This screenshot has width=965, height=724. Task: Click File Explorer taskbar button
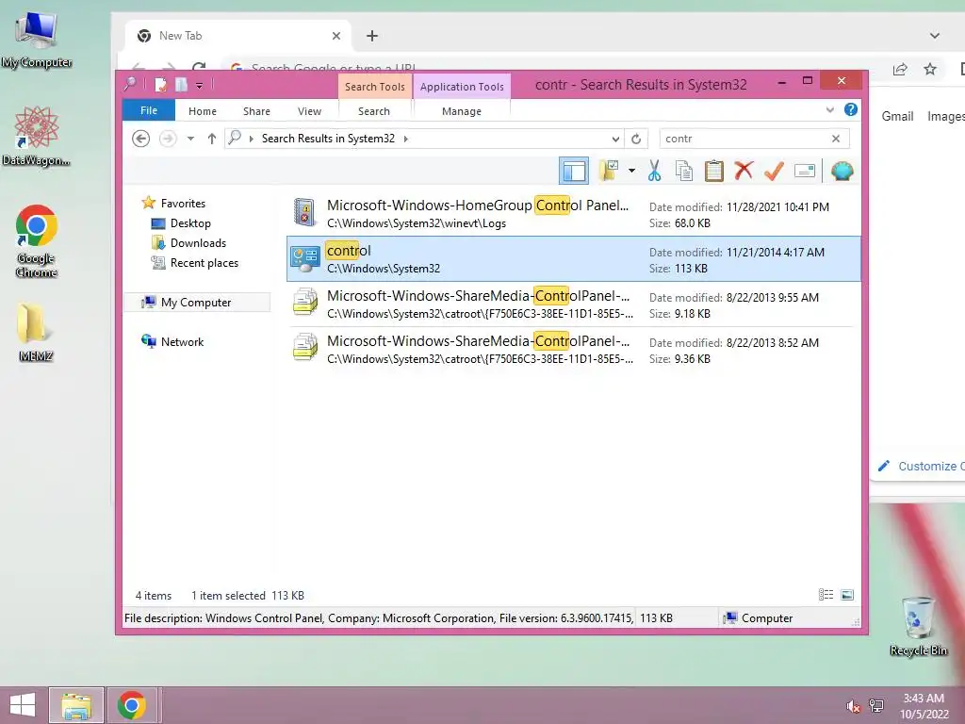click(76, 705)
